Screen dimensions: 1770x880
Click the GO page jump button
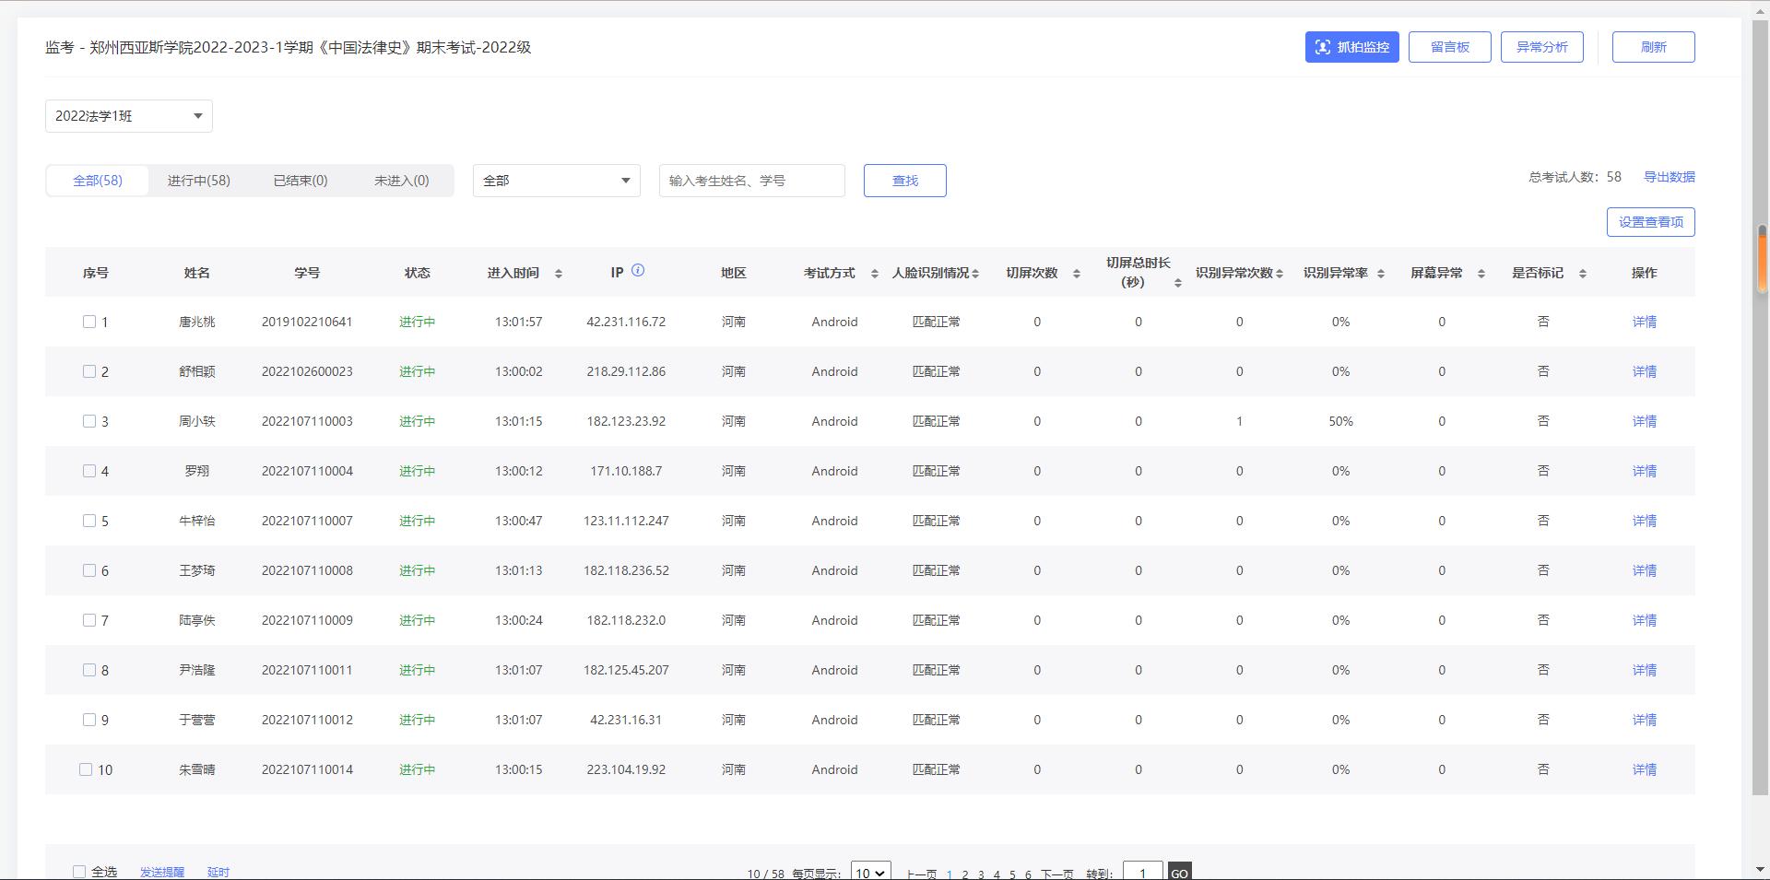point(1179,872)
